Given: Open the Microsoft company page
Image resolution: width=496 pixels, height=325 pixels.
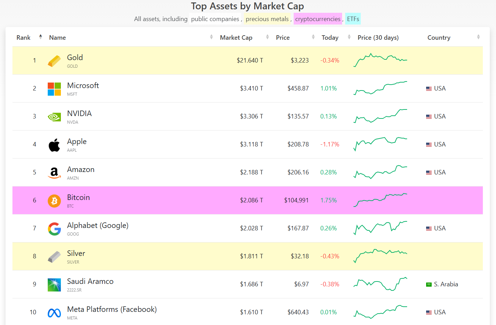Looking at the screenshot, I should coord(83,86).
